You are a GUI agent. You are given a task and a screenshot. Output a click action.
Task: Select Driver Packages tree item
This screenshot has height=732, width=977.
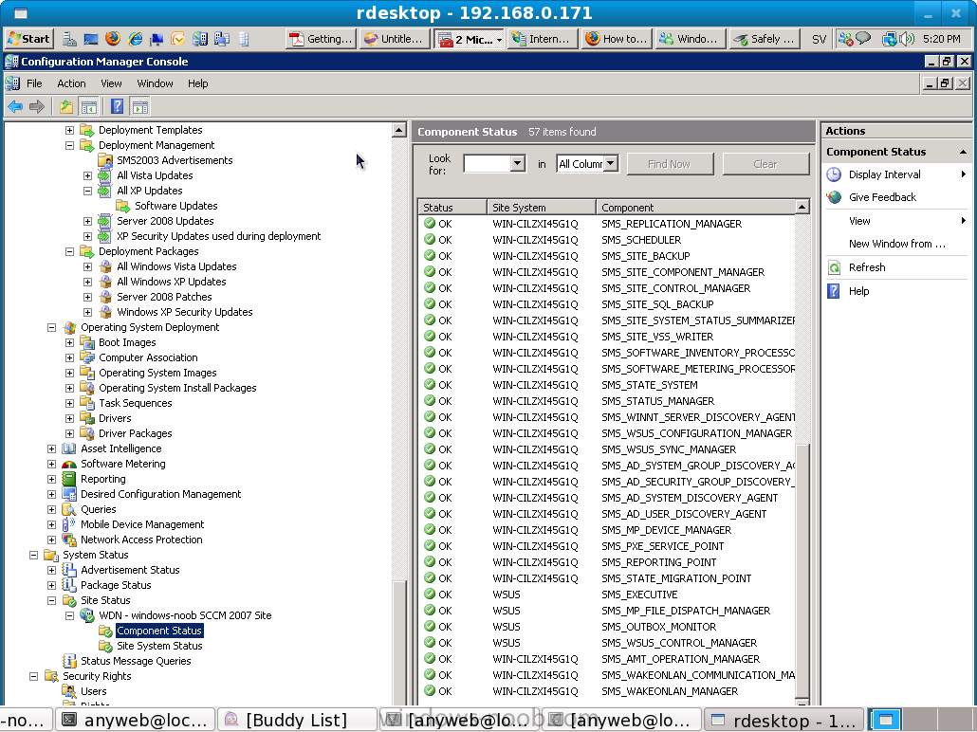[136, 433]
